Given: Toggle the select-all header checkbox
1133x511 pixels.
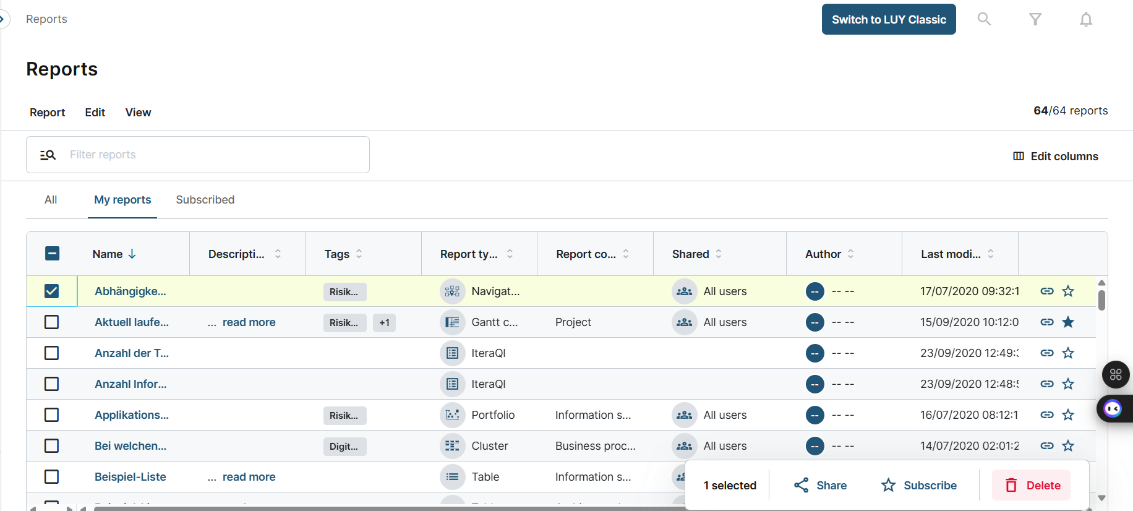Looking at the screenshot, I should (52, 254).
